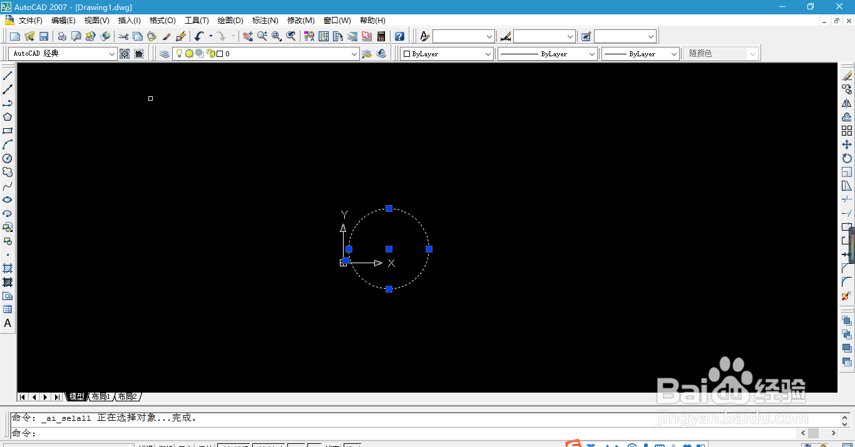Viewport: 855px width, 447px height.
Task: Open the ByLayer lineweight dropdown
Action: pos(674,54)
